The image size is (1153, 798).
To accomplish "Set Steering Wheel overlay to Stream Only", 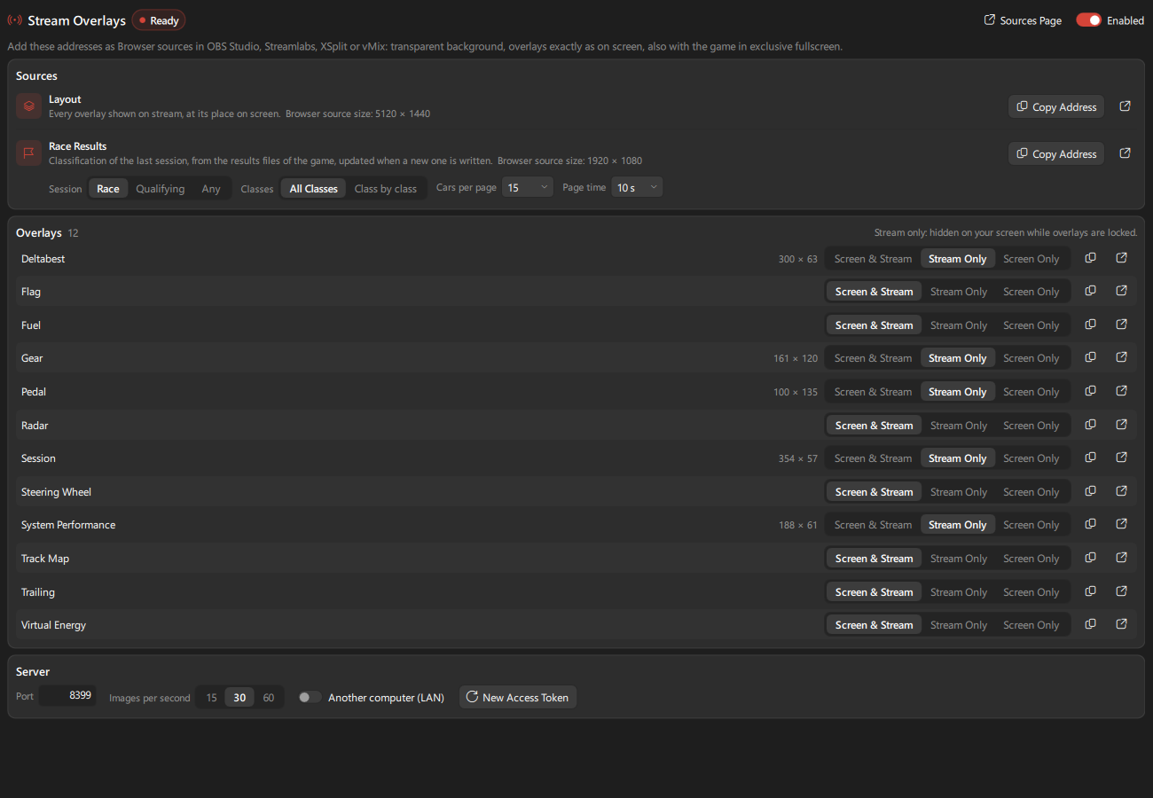I will (x=959, y=492).
